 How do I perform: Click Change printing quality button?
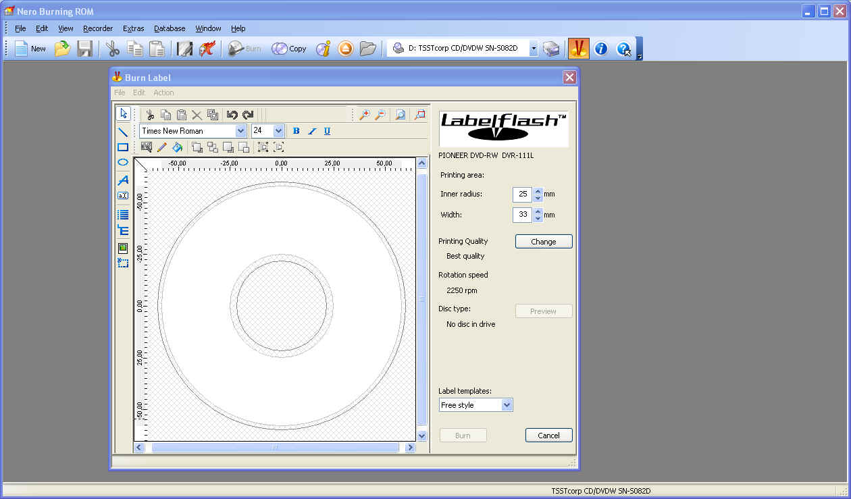[544, 241]
